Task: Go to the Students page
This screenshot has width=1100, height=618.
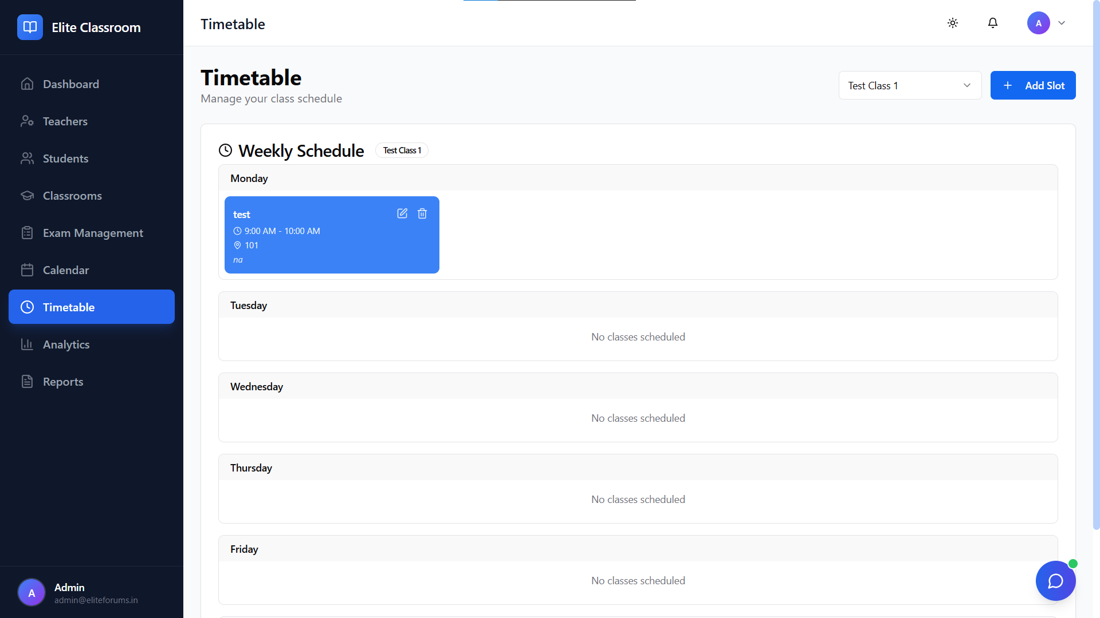Action: pos(65,159)
